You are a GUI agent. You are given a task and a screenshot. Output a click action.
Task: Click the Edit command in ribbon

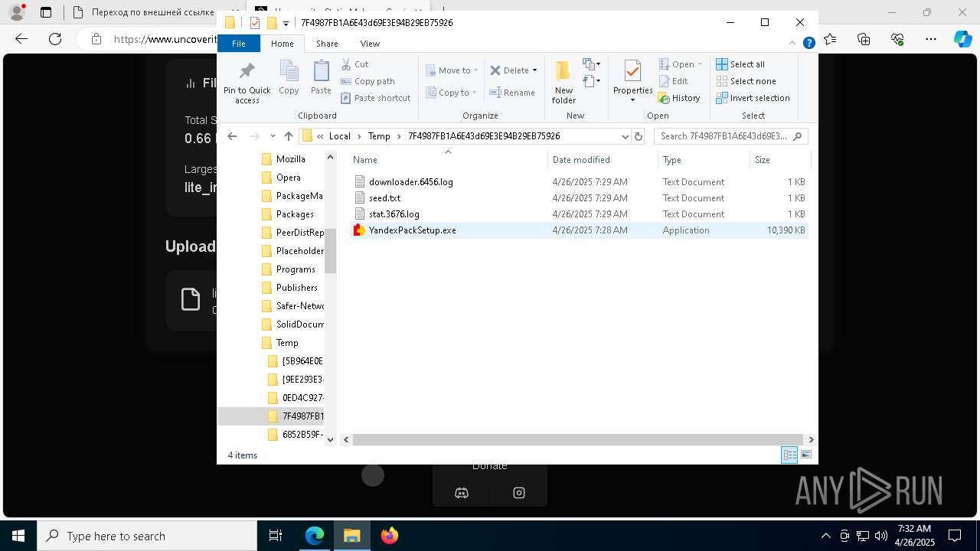pos(673,81)
